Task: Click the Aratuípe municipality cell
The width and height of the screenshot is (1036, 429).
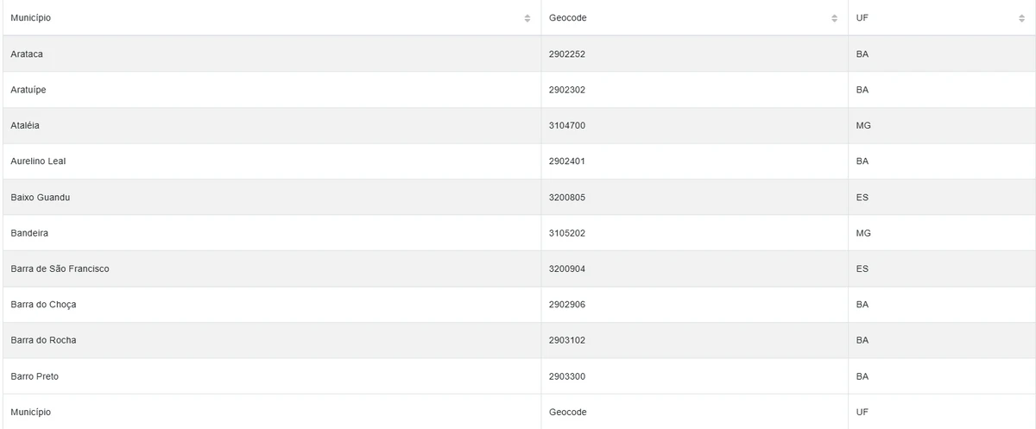Action: click(28, 90)
